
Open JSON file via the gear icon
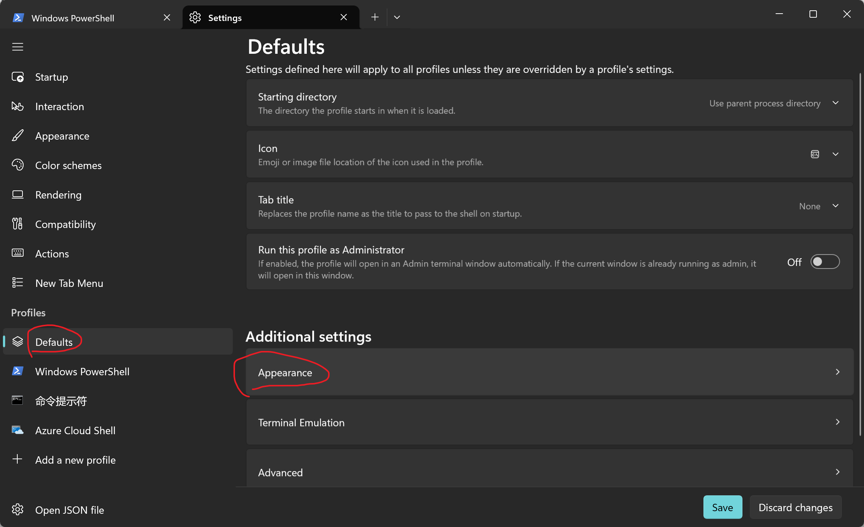point(17,510)
